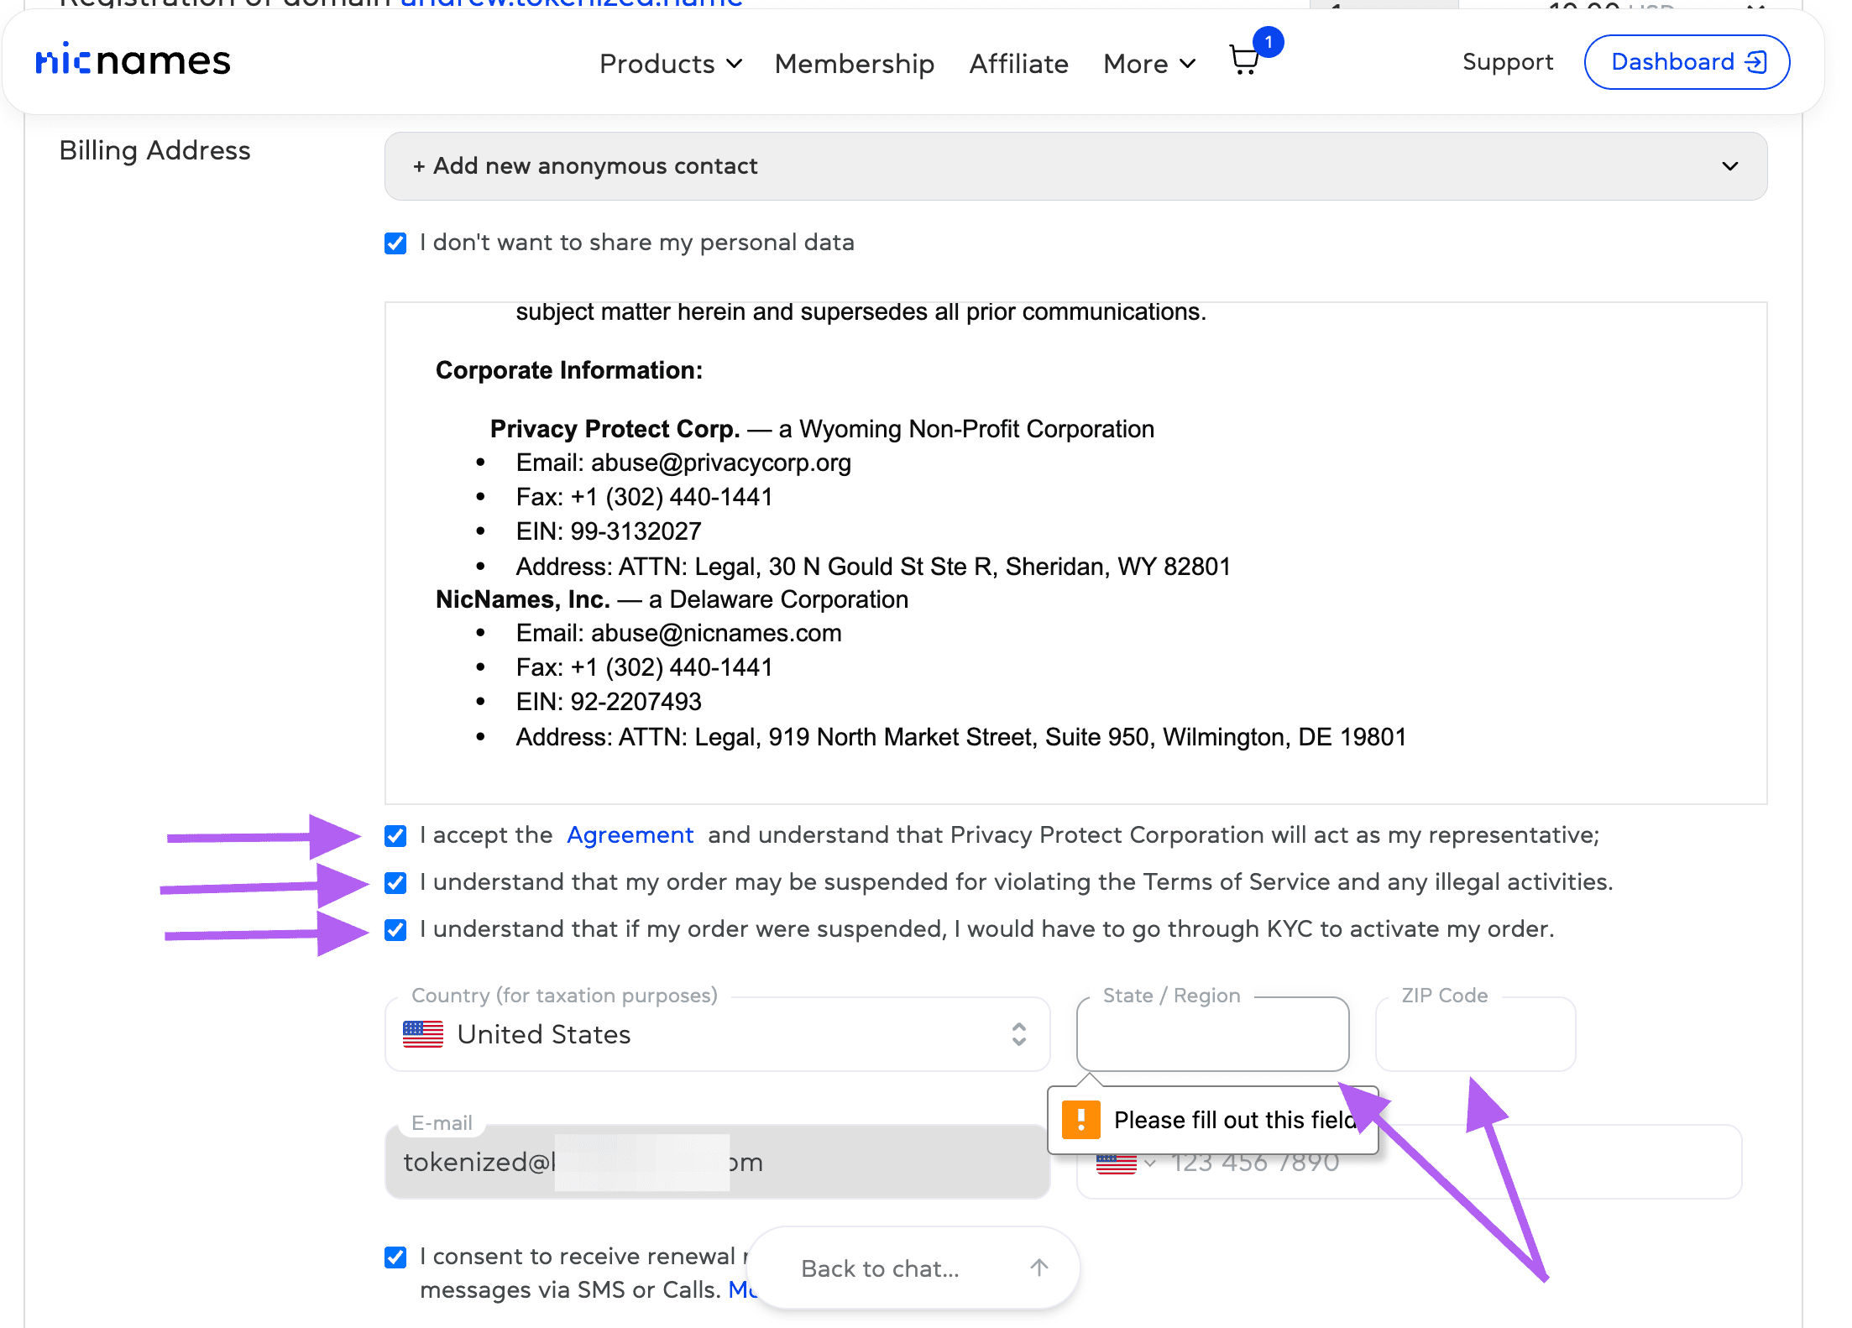This screenshot has height=1328, width=1852.
Task: Open the Country taxation selector
Action: 717,1034
